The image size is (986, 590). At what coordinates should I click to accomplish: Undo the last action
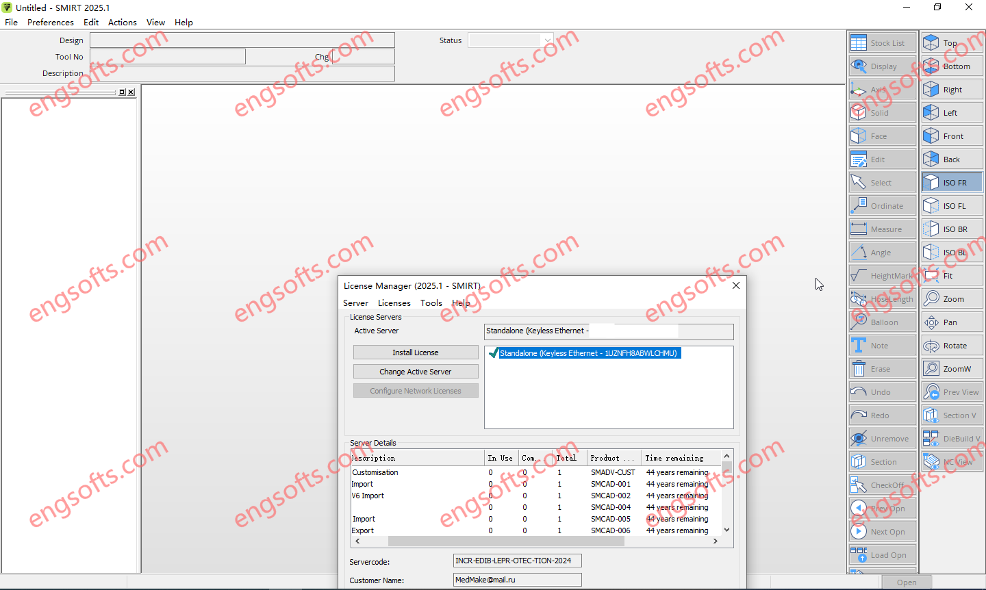tap(882, 392)
